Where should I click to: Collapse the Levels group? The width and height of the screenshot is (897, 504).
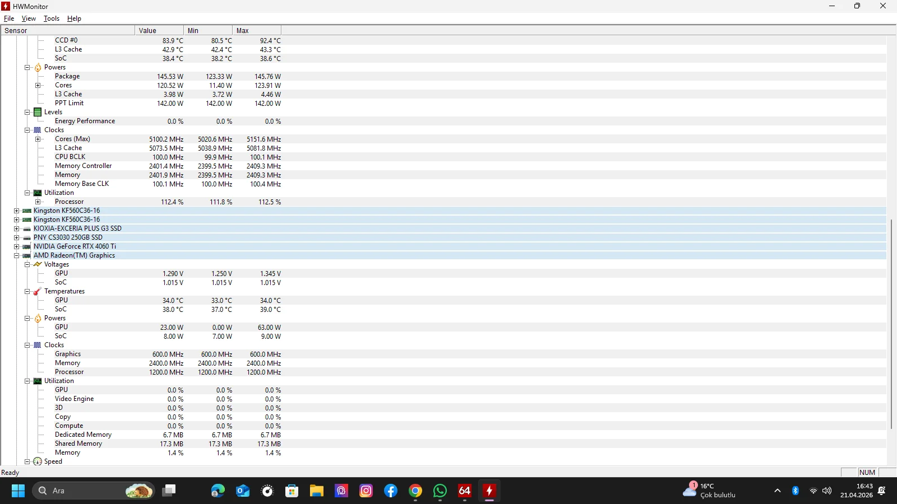click(27, 112)
